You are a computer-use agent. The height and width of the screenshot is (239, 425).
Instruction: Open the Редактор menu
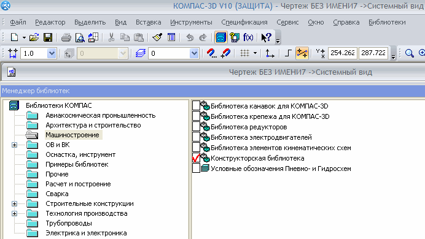pos(50,22)
